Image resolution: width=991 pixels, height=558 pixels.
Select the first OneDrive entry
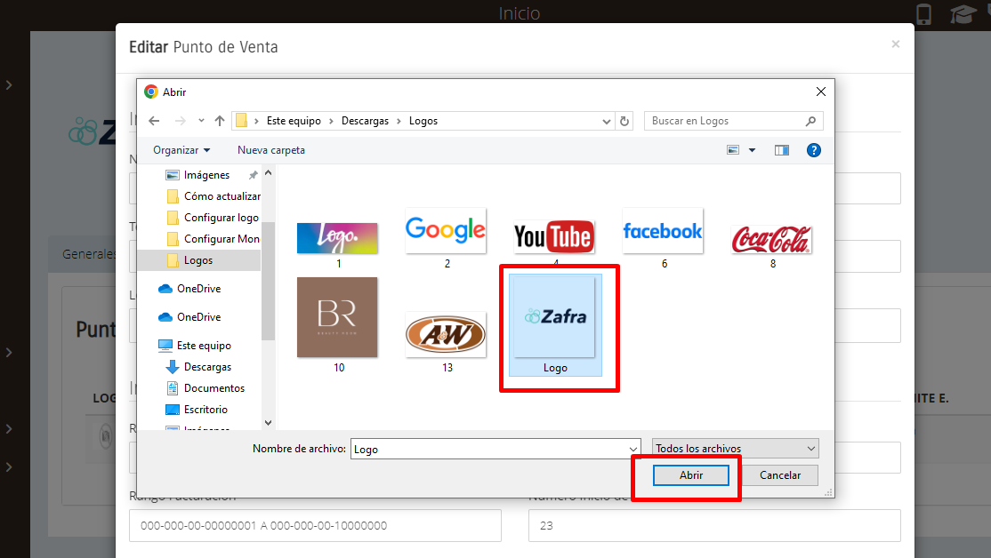(x=189, y=289)
